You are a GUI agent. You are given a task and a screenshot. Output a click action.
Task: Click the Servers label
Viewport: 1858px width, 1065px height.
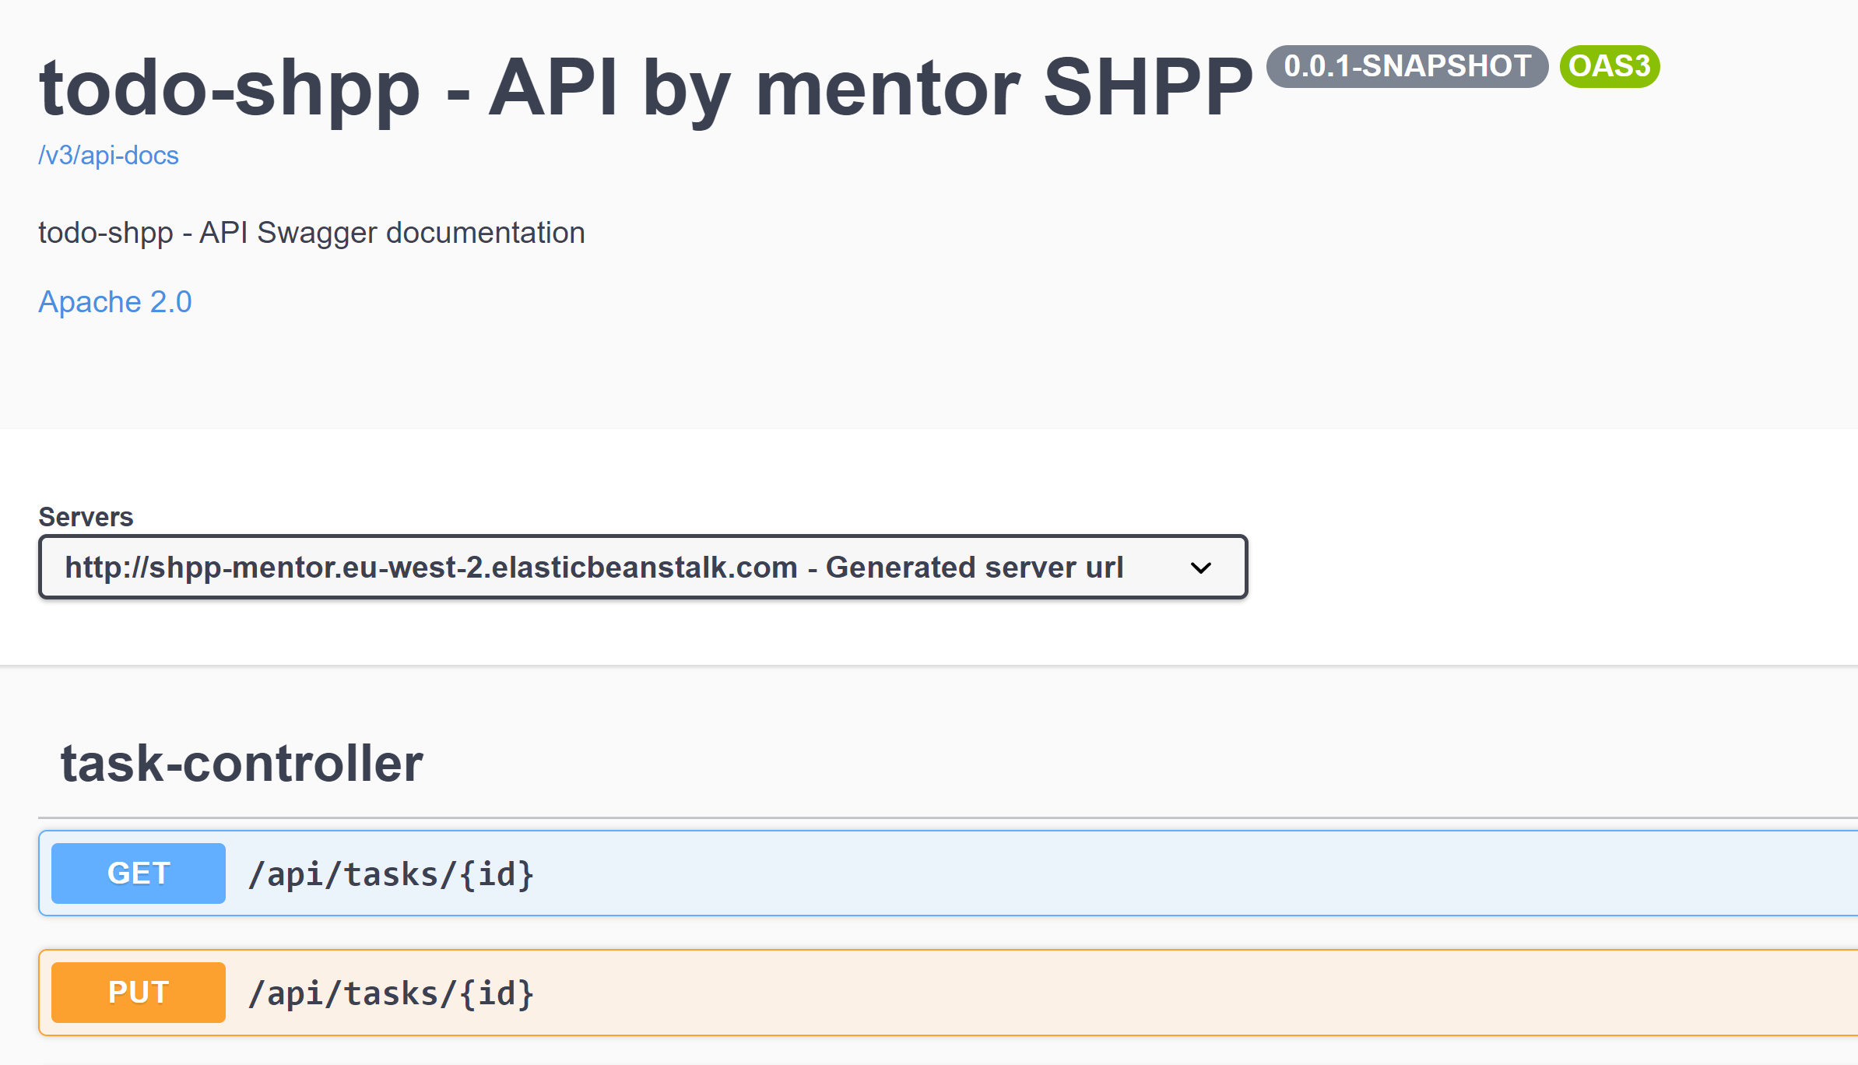point(86,517)
